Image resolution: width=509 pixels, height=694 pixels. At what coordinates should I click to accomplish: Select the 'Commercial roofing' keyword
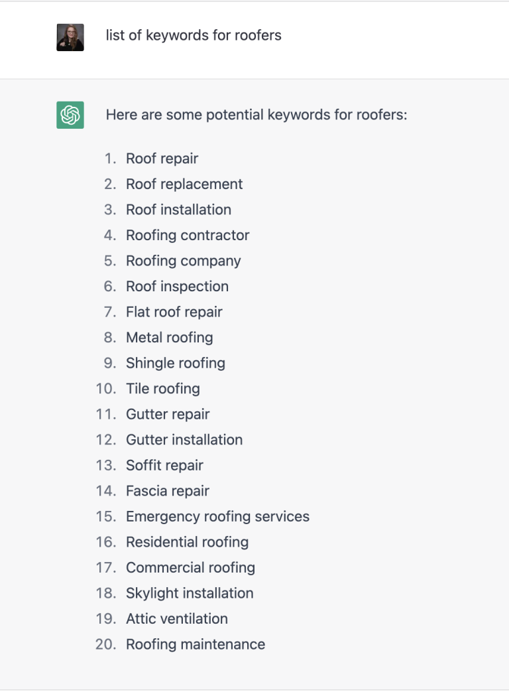pyautogui.click(x=190, y=568)
